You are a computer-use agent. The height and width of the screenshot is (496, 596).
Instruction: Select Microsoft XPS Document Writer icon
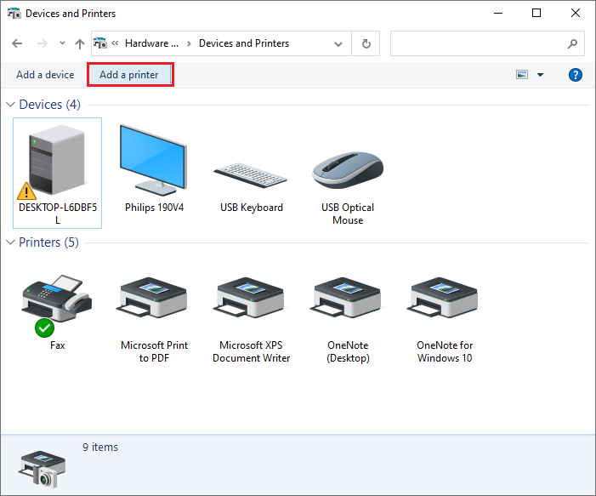point(250,298)
